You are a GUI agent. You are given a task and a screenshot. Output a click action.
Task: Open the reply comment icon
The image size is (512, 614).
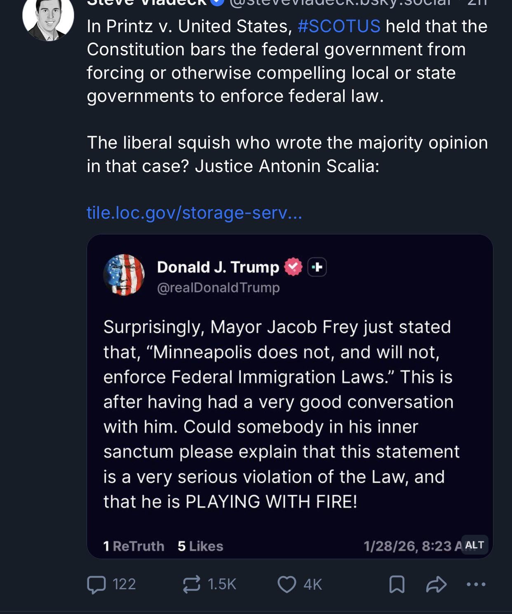96,584
